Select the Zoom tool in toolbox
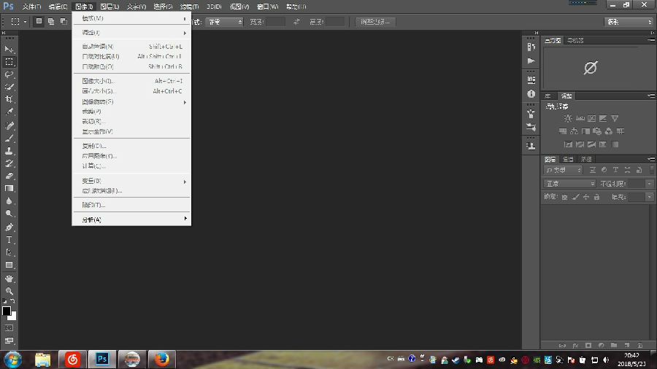This screenshot has width=657, height=369. click(x=9, y=291)
